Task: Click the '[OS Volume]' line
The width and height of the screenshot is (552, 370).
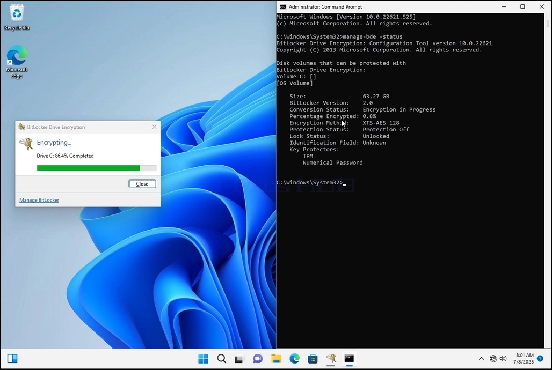Action: coord(295,83)
